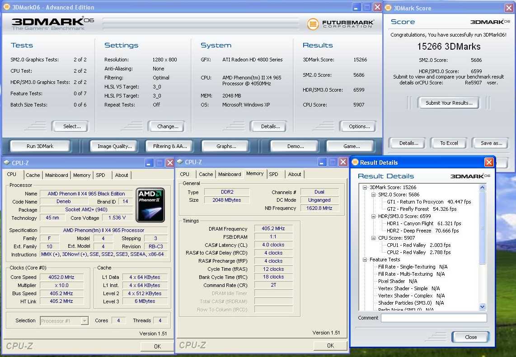Click the Futuremark Corporation logo
This screenshot has height=357, width=516.
[341, 24]
